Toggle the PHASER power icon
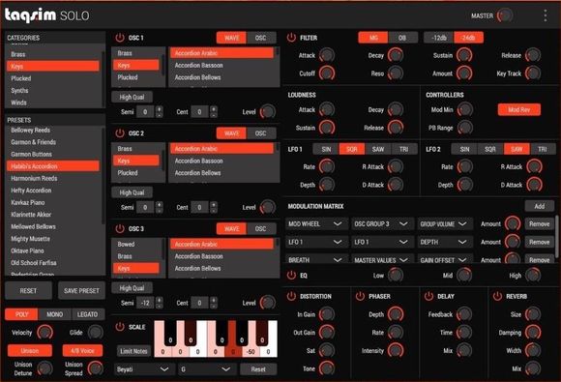The image size is (561, 382). 360,296
